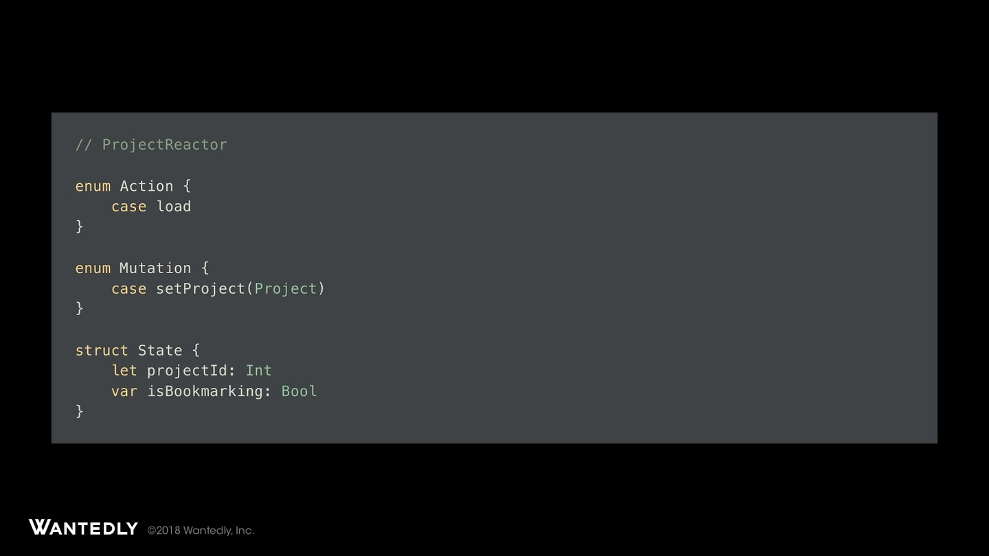Screen dimensions: 989x556
Task: Click the struct keyword
Action: [102, 351]
